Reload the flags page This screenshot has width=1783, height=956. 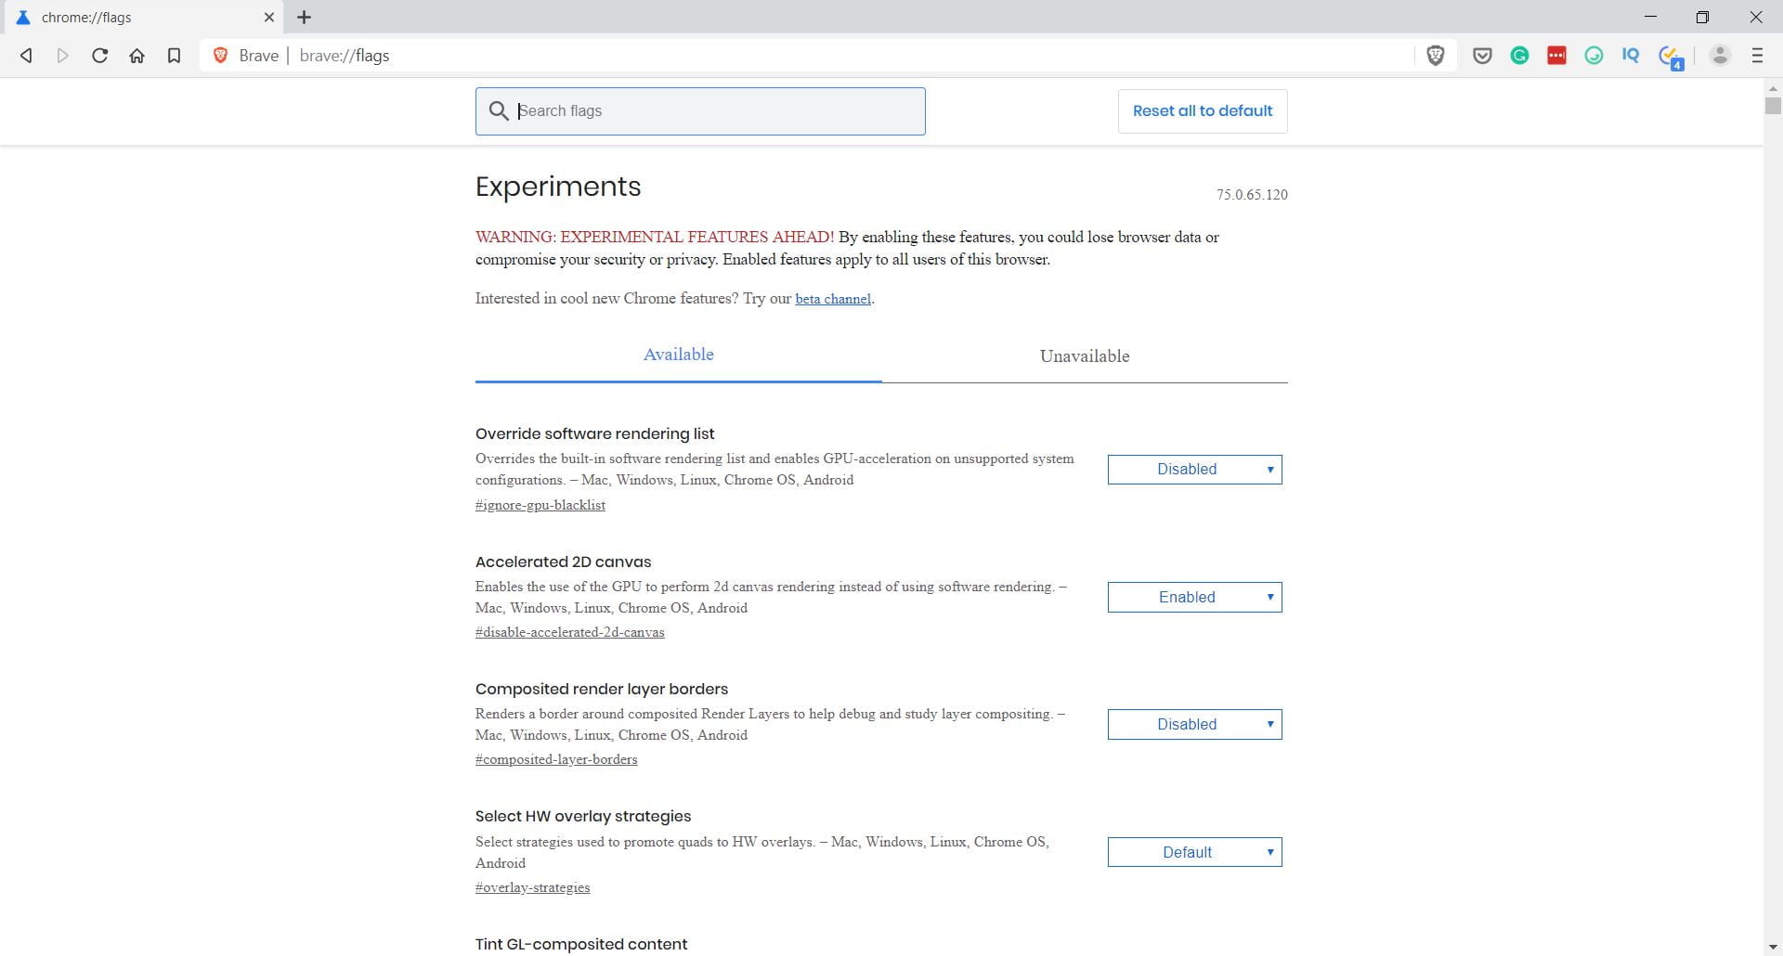(99, 56)
